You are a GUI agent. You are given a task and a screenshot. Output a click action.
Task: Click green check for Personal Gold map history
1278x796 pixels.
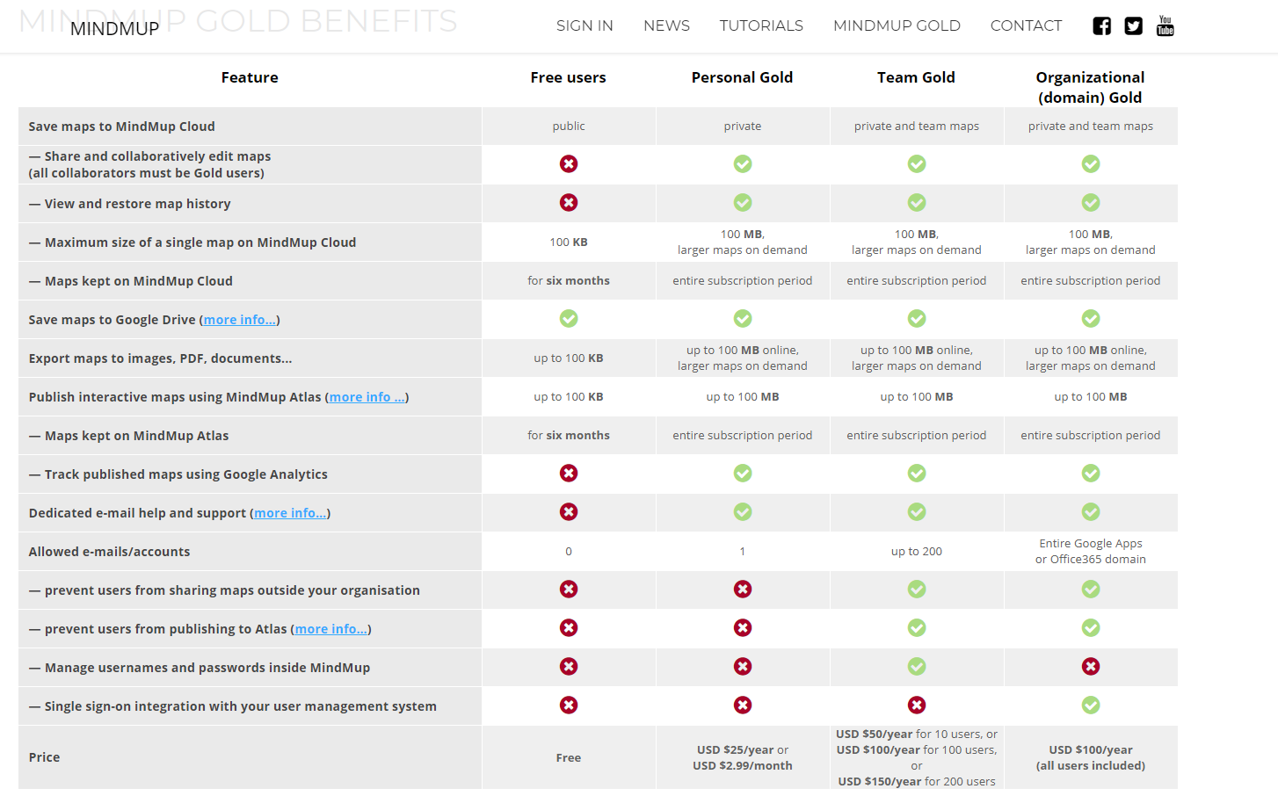pyautogui.click(x=743, y=203)
